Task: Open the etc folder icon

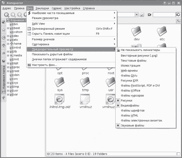Action: [162, 33]
